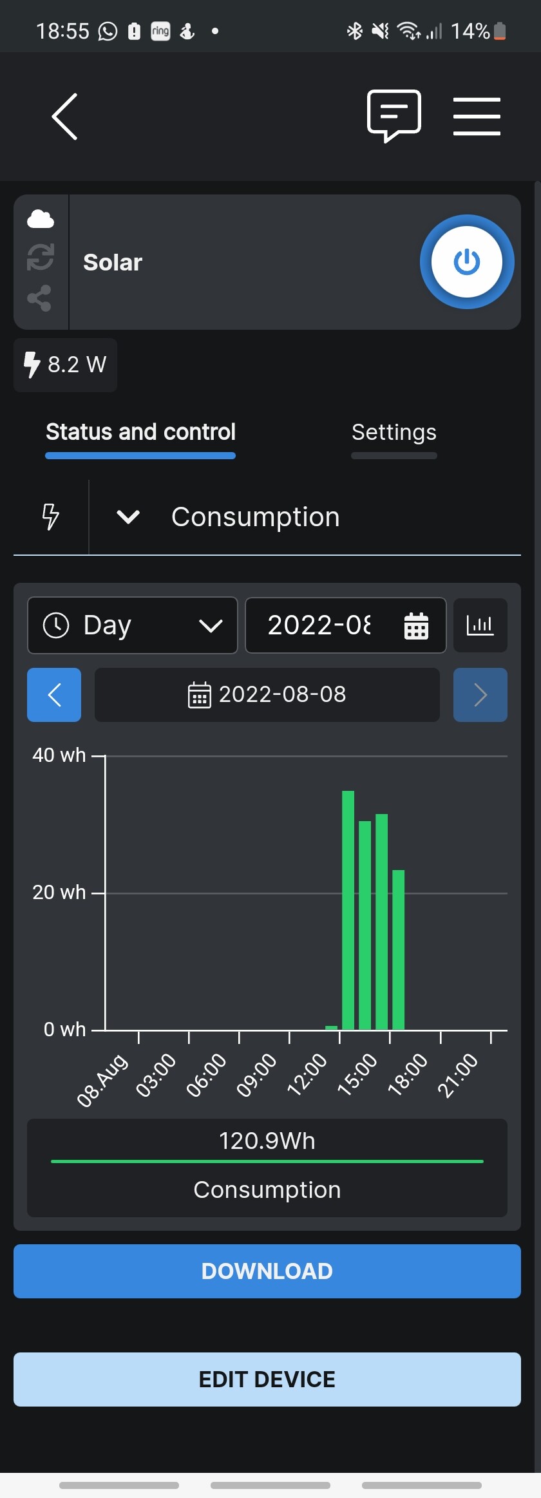Tap the cloud connection icon
This screenshot has height=1498, width=541.
41,219
